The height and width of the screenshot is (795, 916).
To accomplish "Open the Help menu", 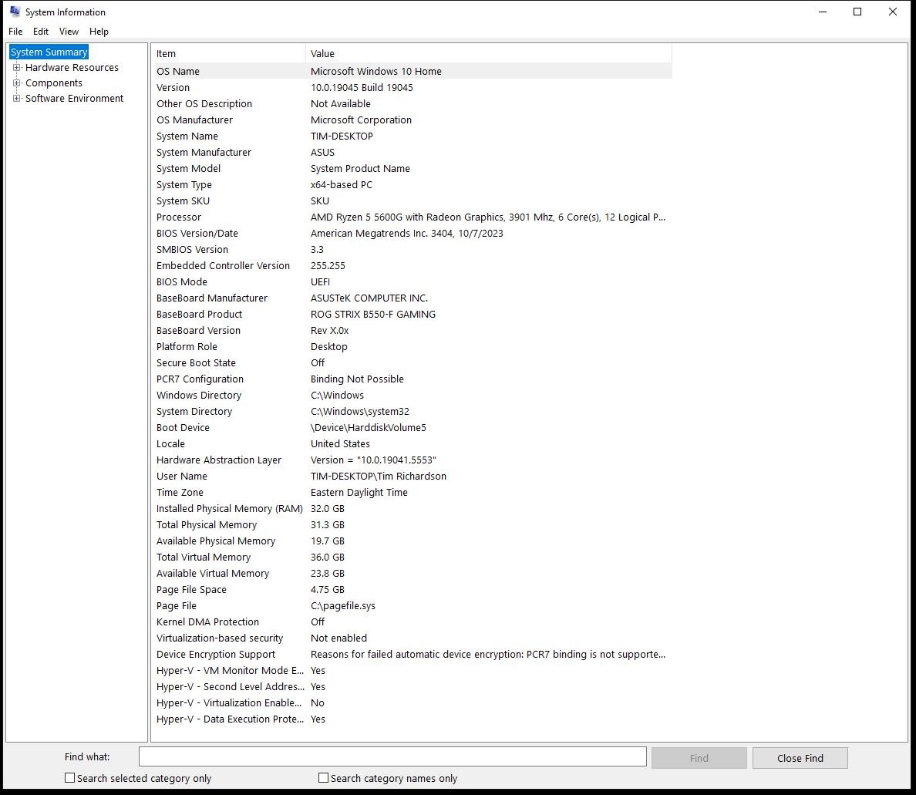I will click(99, 32).
